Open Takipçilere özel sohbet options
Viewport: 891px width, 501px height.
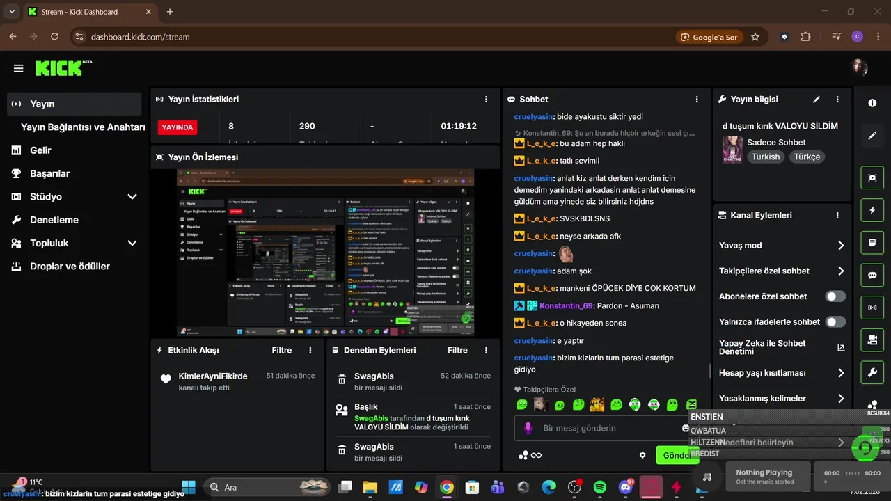(x=782, y=271)
